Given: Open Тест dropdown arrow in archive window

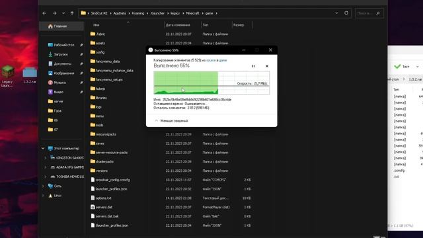Looking at the screenshot, I should (417, 67).
